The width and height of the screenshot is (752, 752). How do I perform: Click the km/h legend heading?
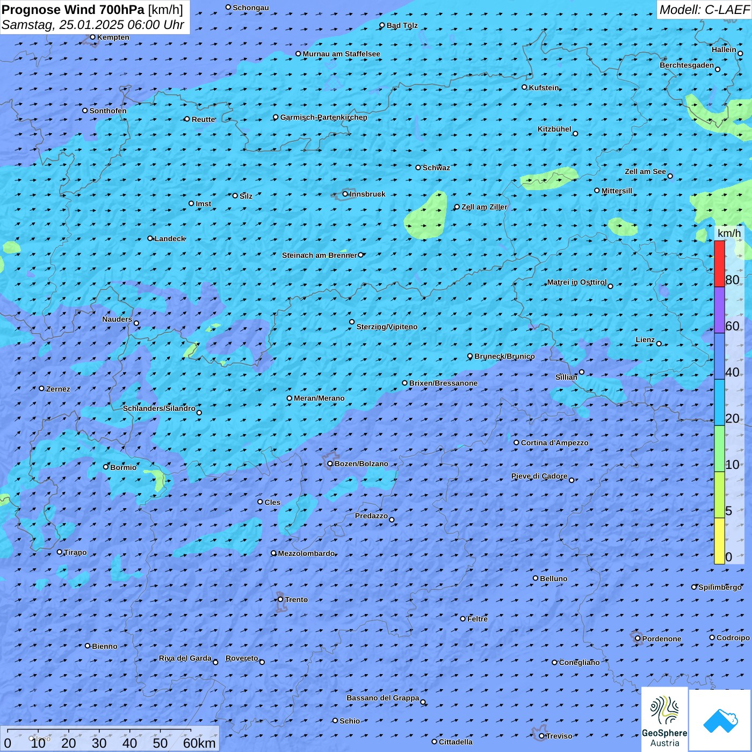point(729,233)
